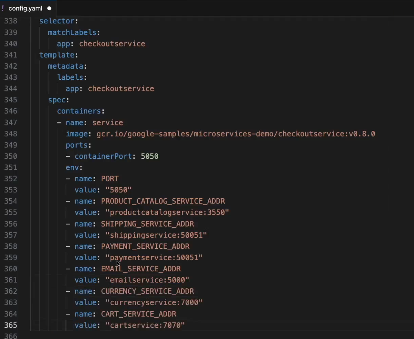
Task: Click line number 347 in the gutter
Action: point(11,122)
